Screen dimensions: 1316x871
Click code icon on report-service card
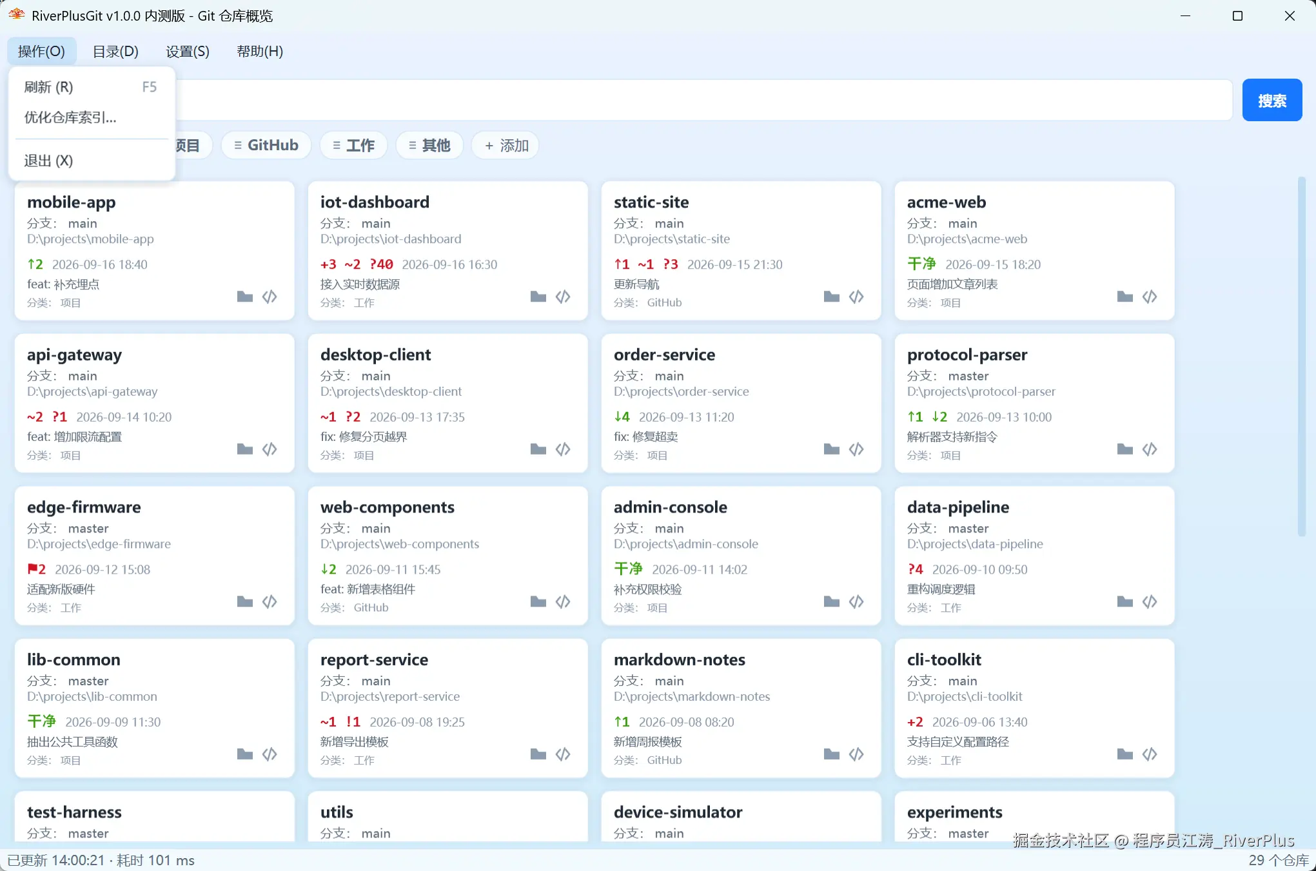563,754
